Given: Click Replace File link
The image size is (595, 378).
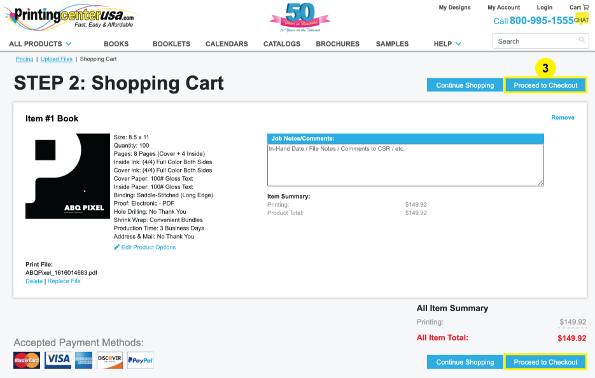Looking at the screenshot, I should [64, 281].
